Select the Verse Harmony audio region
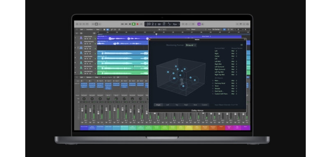Viewport: 331px width, 157px height. (122, 43)
